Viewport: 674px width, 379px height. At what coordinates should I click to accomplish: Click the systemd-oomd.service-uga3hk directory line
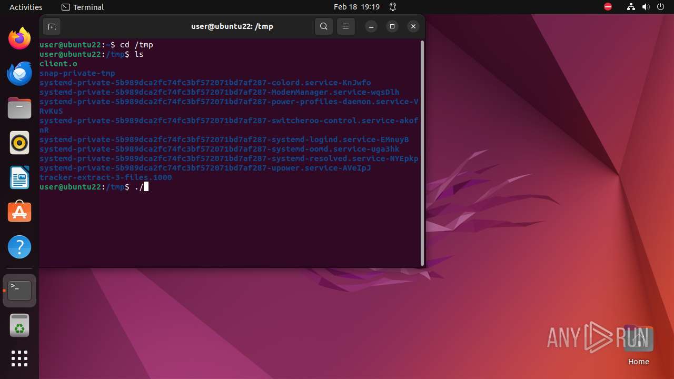coord(220,149)
